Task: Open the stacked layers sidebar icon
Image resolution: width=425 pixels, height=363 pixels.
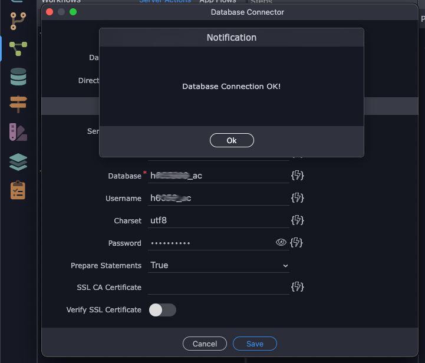Action: (18, 162)
